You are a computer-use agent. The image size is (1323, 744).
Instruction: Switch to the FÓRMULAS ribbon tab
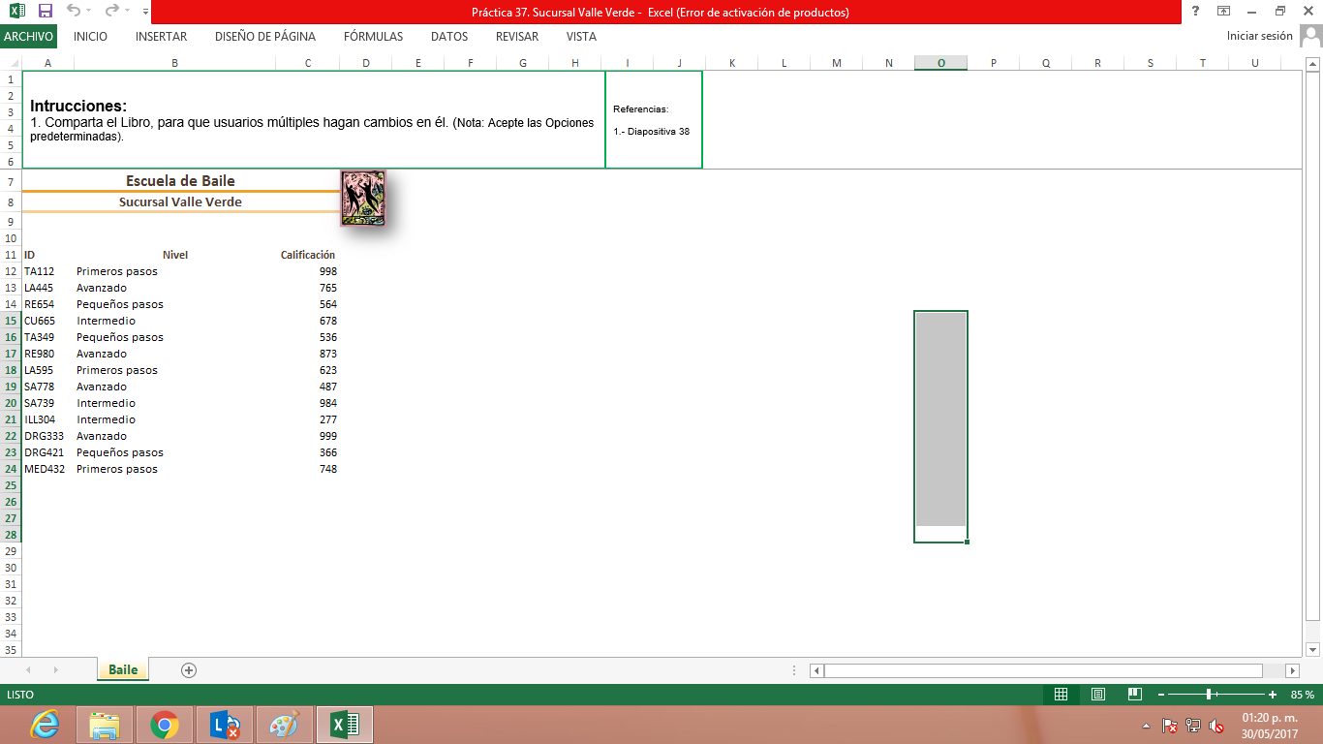pos(373,37)
